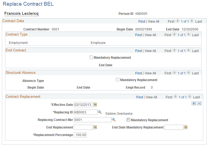Viewport: 208px width, 146px height.
Task: Select Person ID value KB0005
Action: [x=141, y=14]
